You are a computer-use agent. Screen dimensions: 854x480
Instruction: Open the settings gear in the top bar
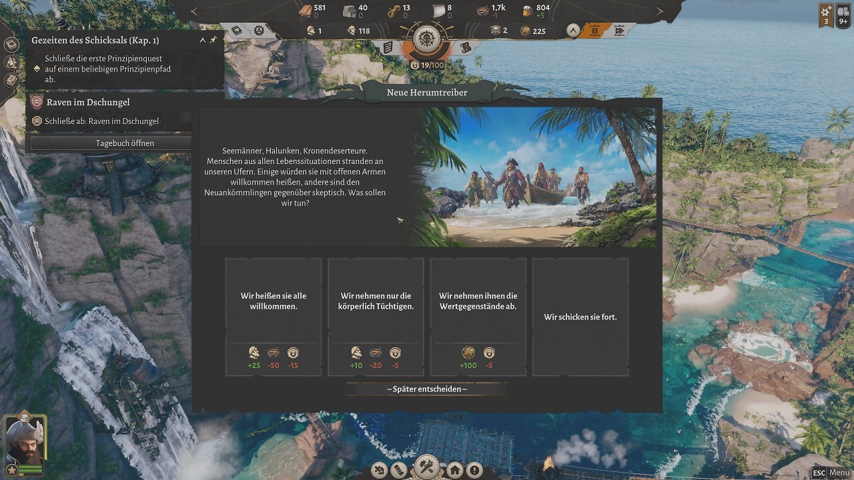[x=259, y=31]
